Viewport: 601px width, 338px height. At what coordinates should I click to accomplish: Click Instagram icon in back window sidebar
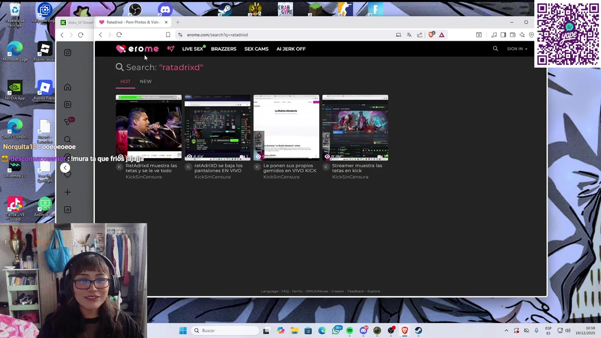pyautogui.click(x=68, y=53)
